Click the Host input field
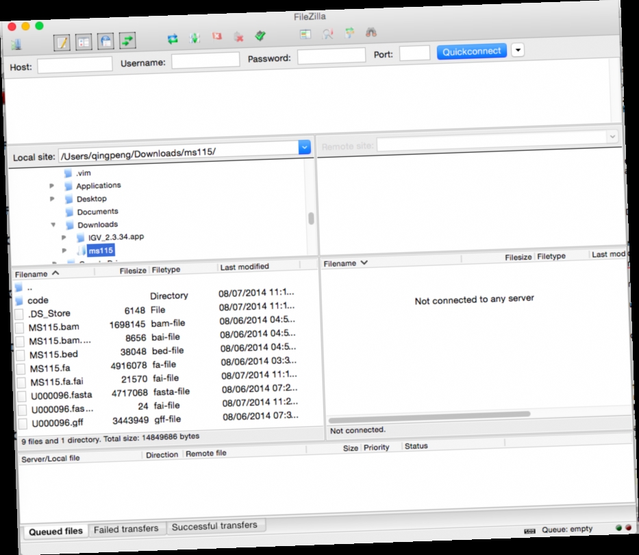639x555 pixels. point(75,63)
